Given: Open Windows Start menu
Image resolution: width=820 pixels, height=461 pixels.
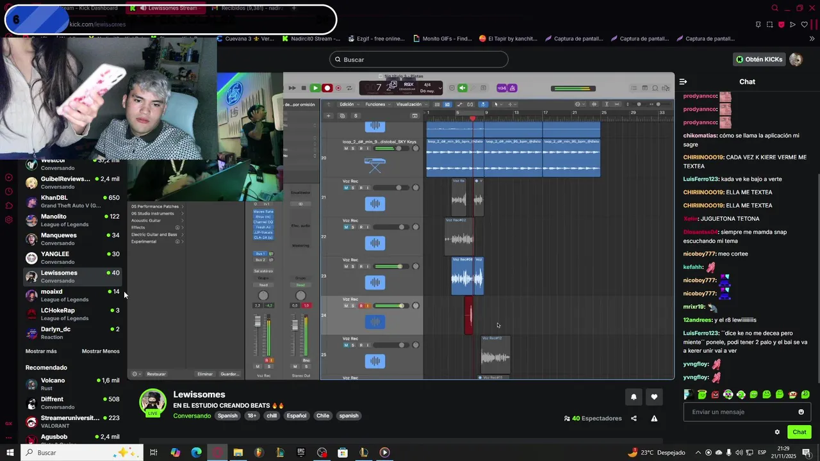Looking at the screenshot, I should 10,453.
